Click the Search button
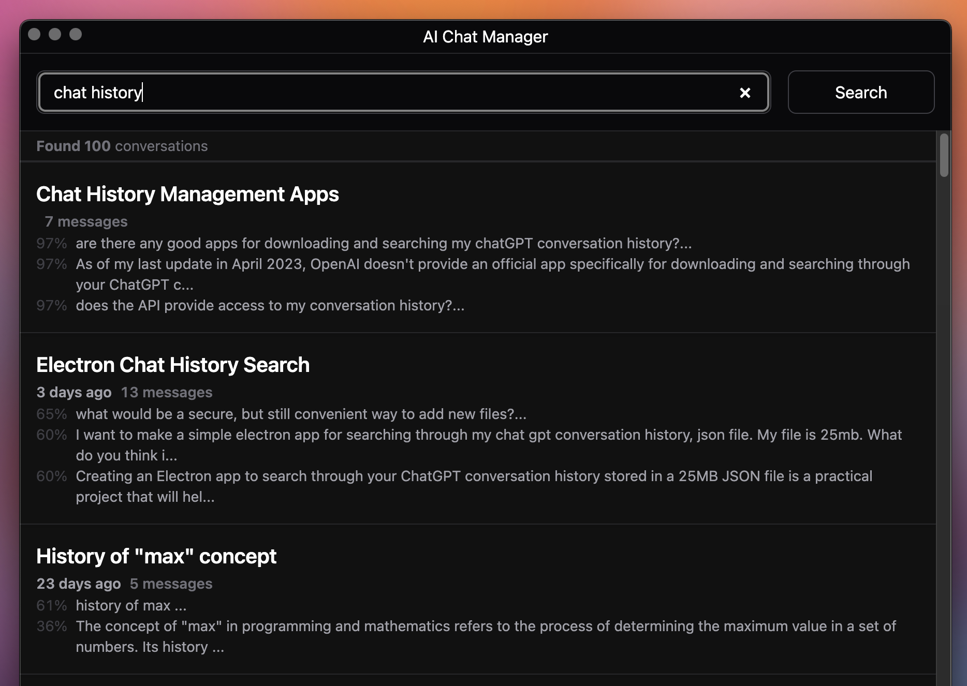The image size is (967, 686). pyautogui.click(x=861, y=92)
